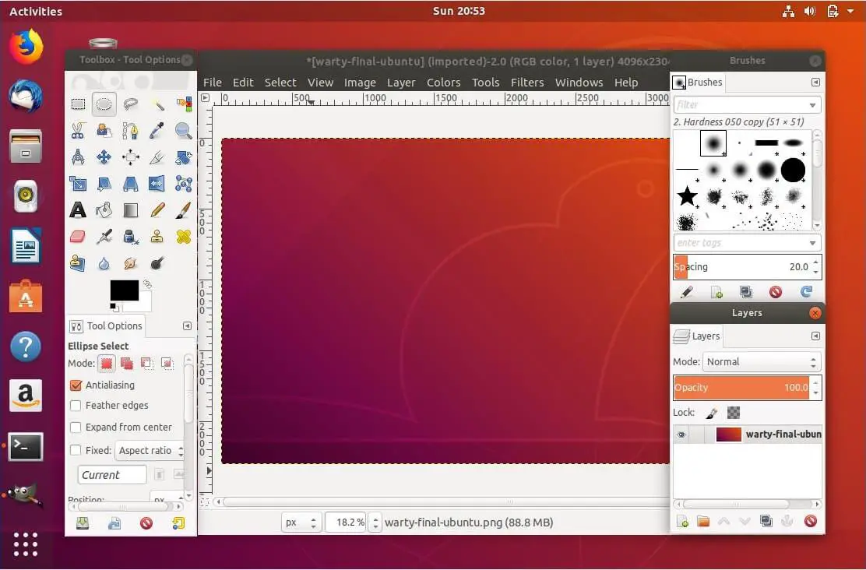Open the Tool Options tab configuration menu
The image size is (866, 570).
click(187, 325)
